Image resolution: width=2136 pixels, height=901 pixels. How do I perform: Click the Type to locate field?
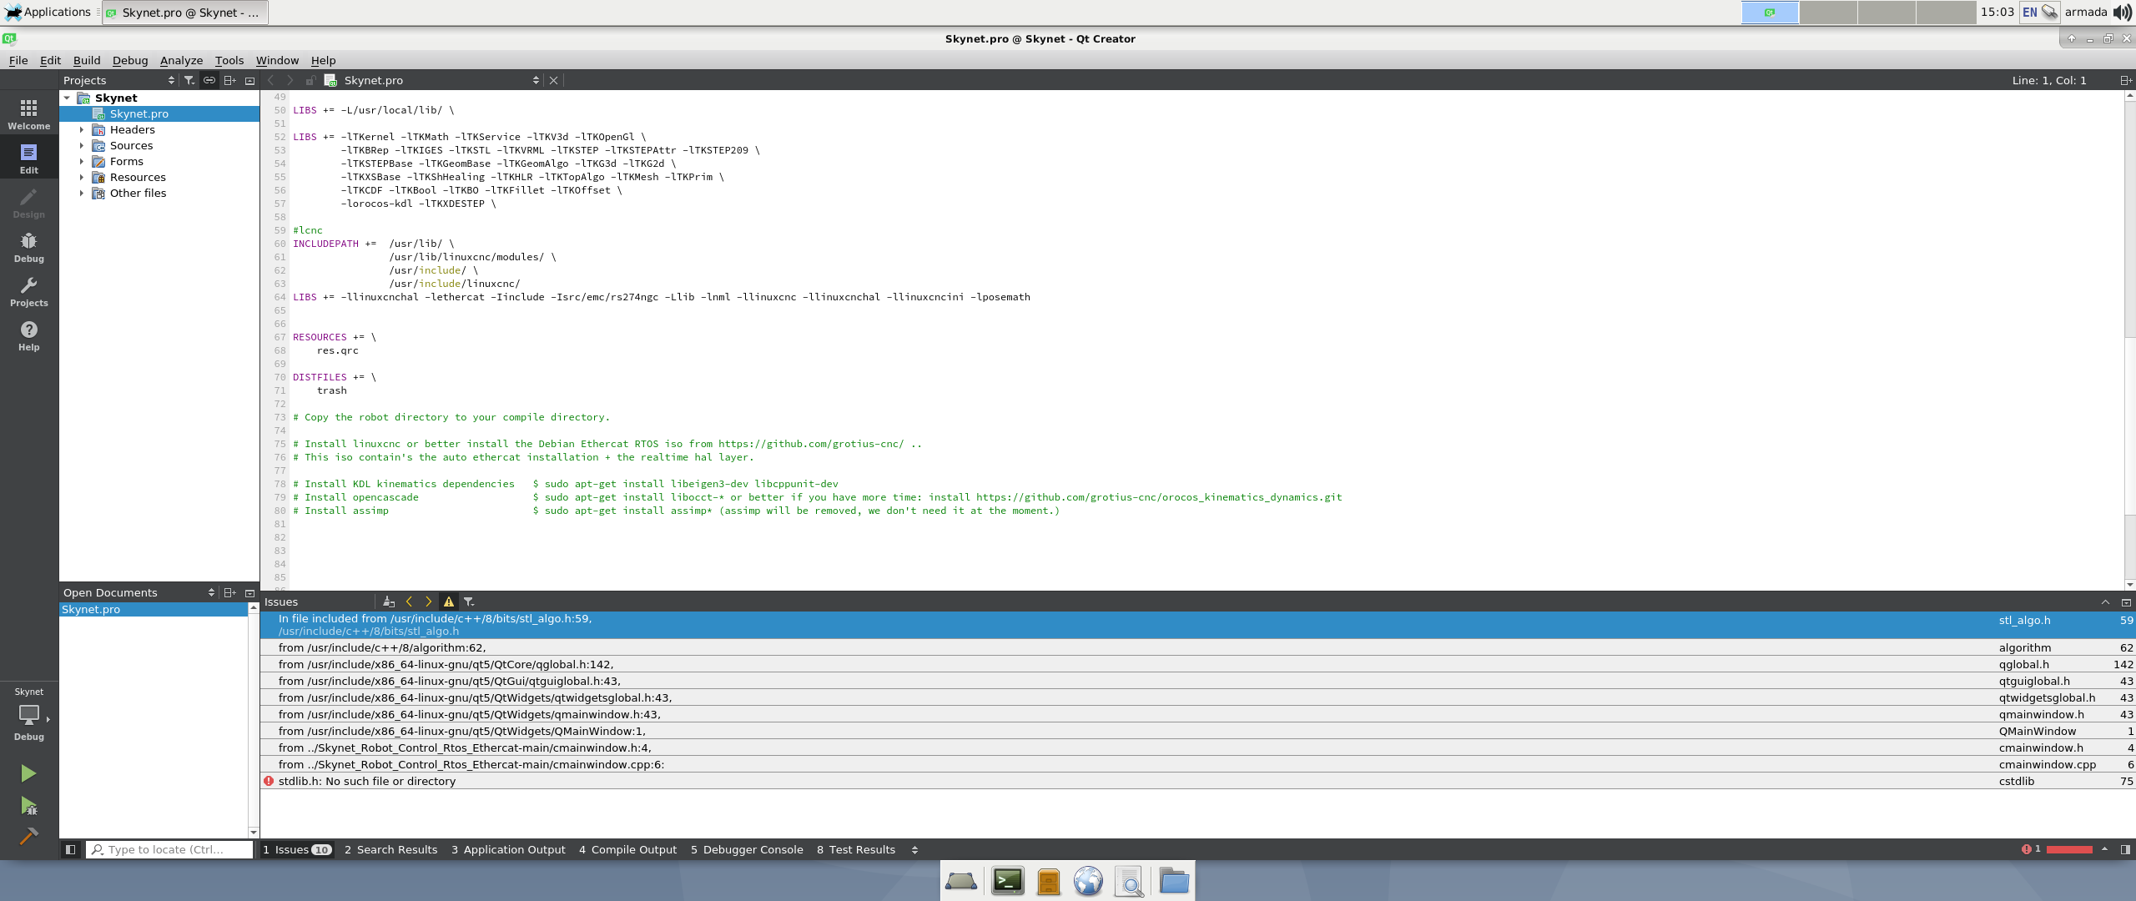tap(169, 849)
